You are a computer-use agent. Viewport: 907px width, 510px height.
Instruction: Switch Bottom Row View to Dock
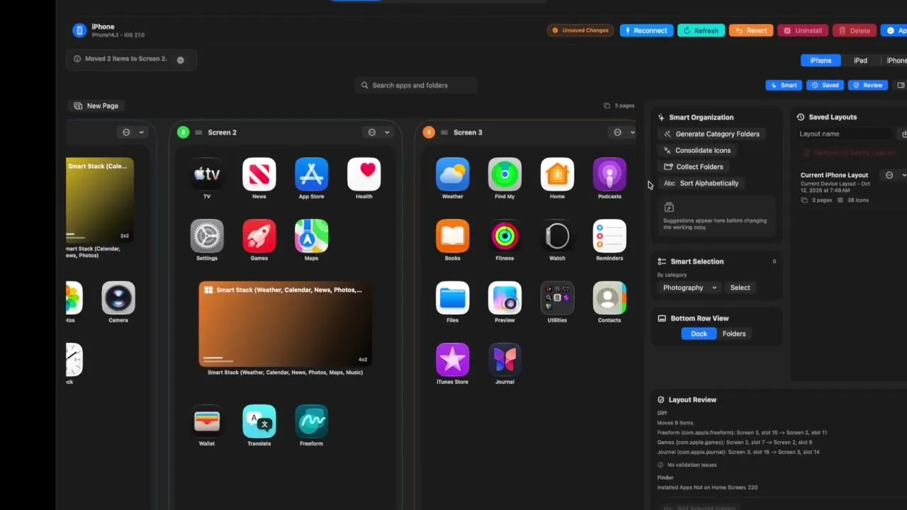click(x=699, y=334)
